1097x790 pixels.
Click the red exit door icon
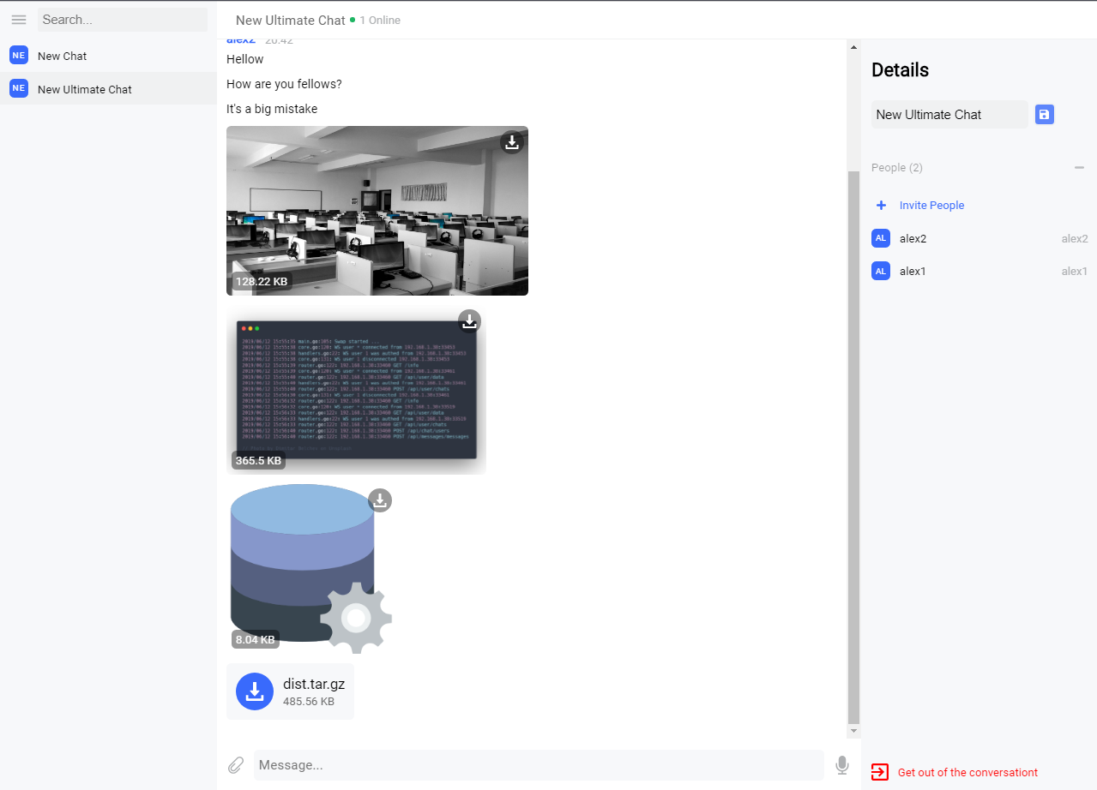(880, 772)
